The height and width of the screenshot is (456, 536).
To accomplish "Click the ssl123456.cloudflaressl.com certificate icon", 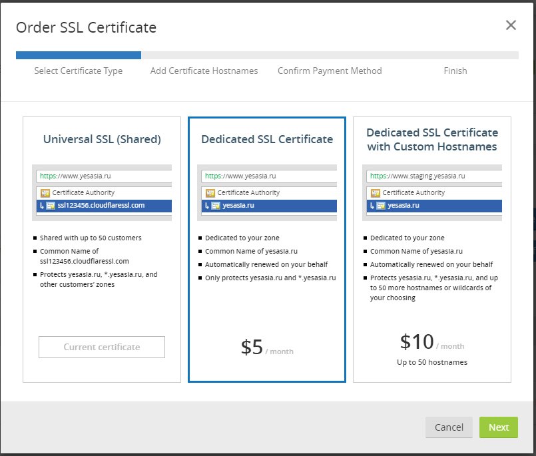I will pos(51,206).
